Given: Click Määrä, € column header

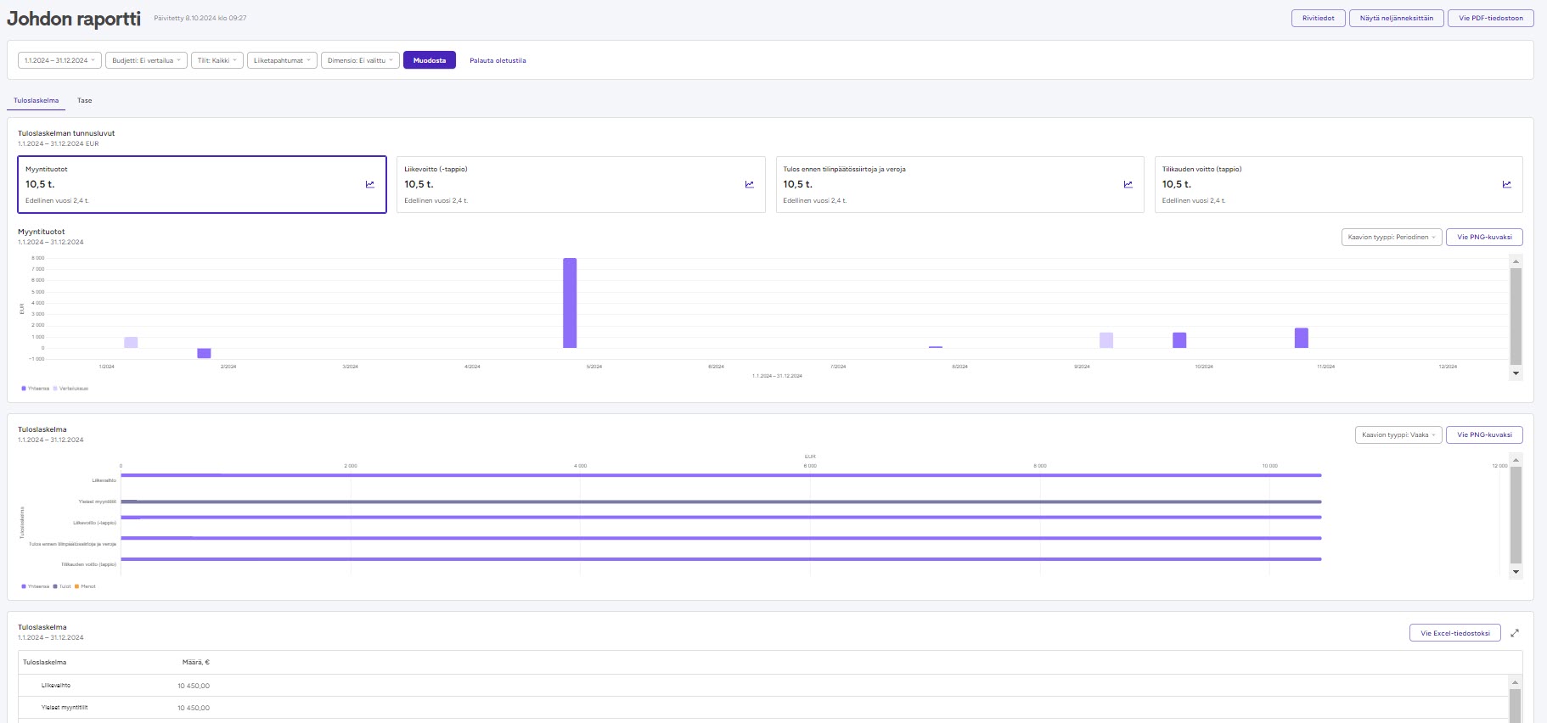Looking at the screenshot, I should point(196,663).
